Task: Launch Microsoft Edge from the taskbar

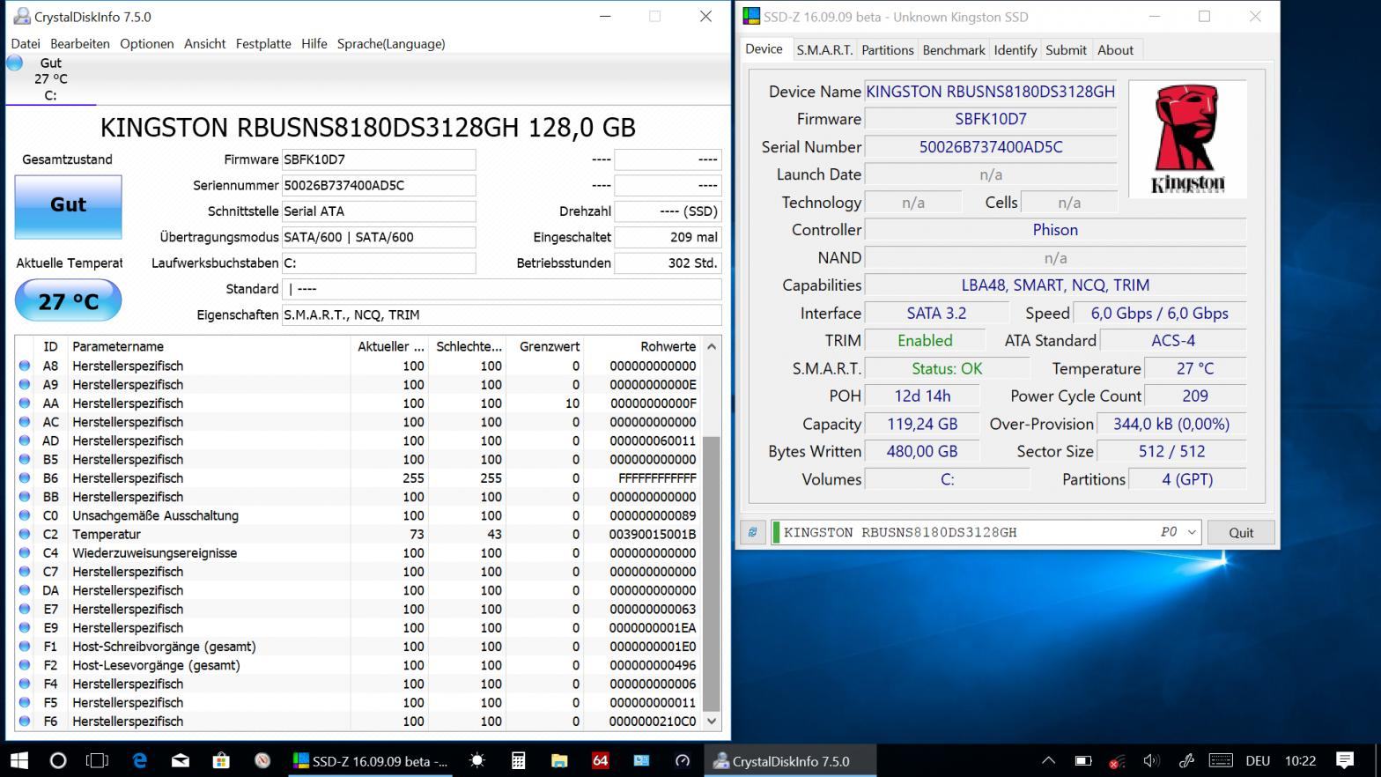Action: (139, 760)
